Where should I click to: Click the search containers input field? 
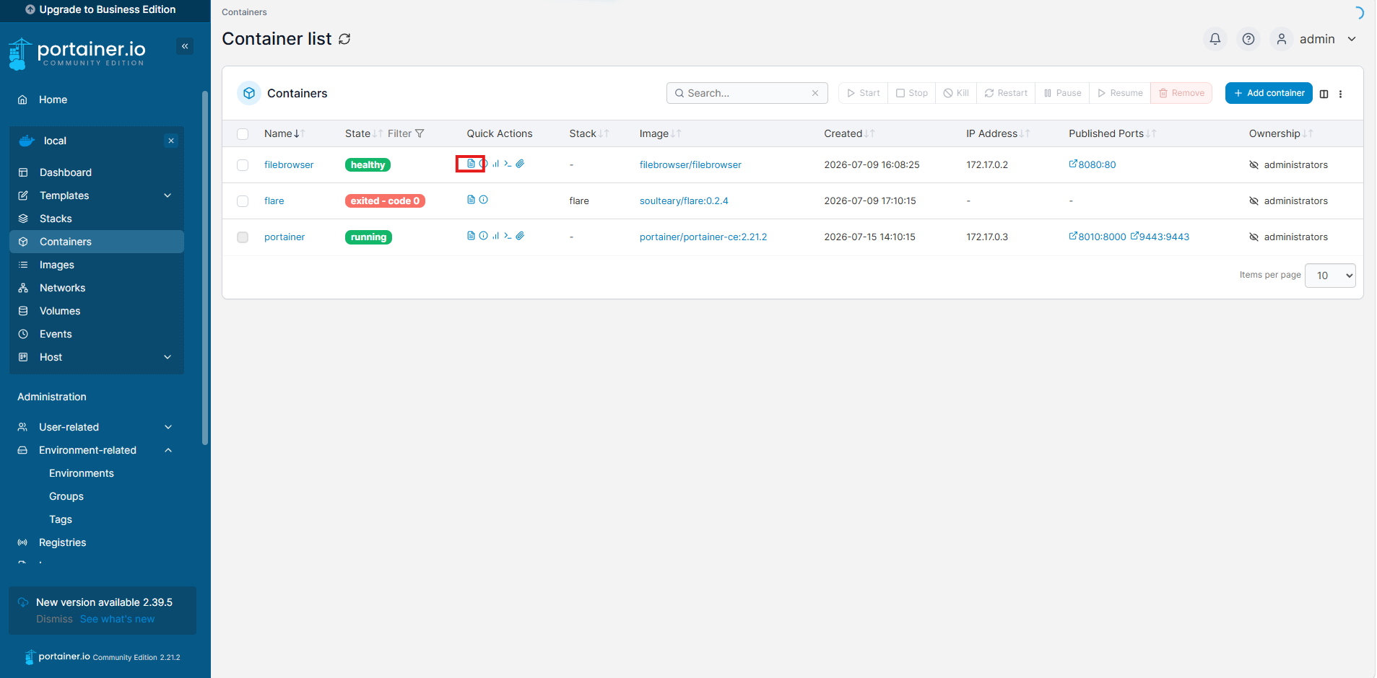(747, 93)
